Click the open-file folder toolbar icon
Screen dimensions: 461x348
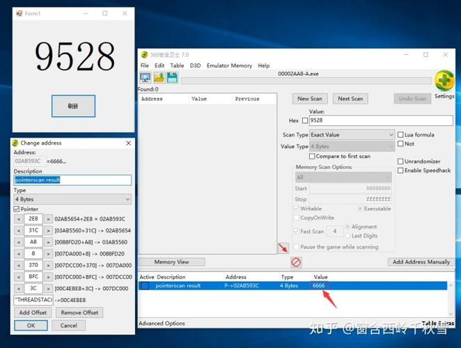(159, 77)
